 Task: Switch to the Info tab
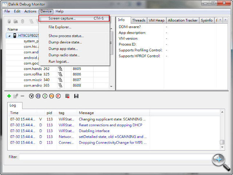click(x=121, y=20)
